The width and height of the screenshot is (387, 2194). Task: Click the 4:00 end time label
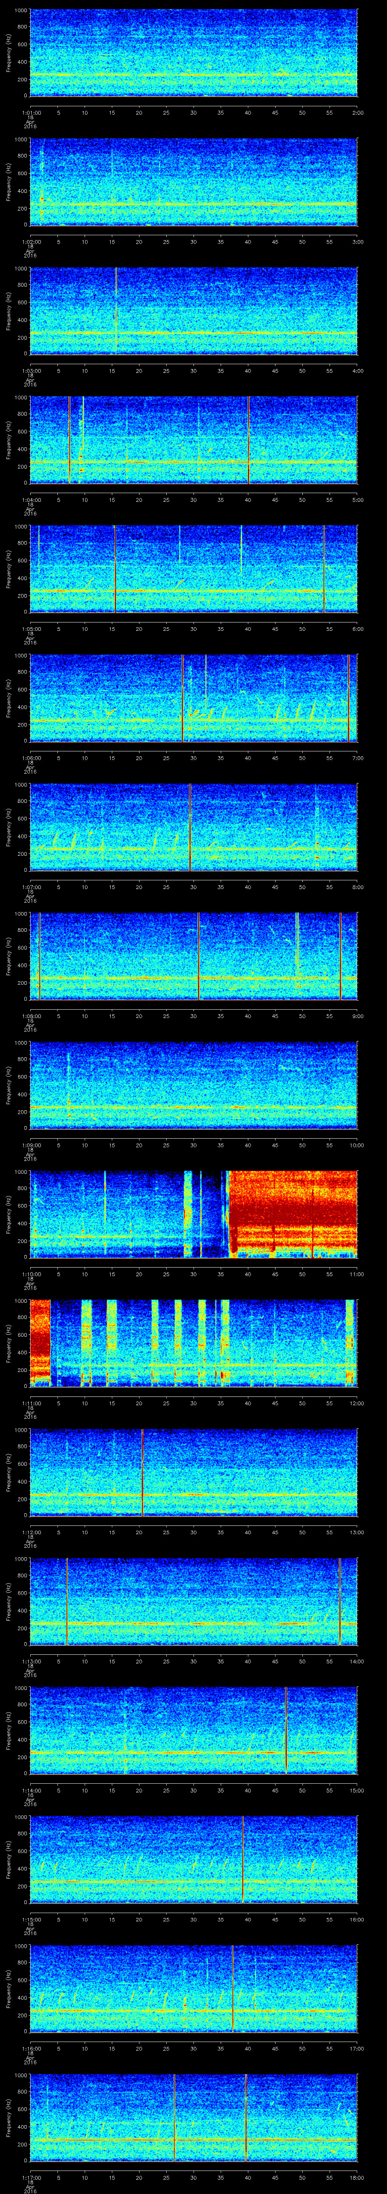(358, 371)
